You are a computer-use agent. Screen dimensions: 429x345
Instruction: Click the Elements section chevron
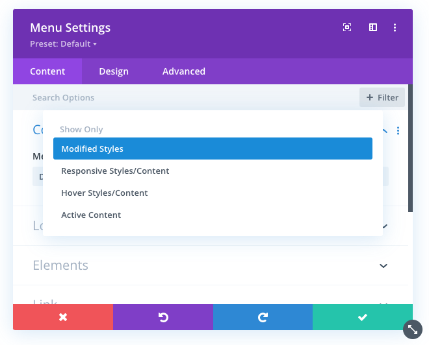(x=383, y=266)
